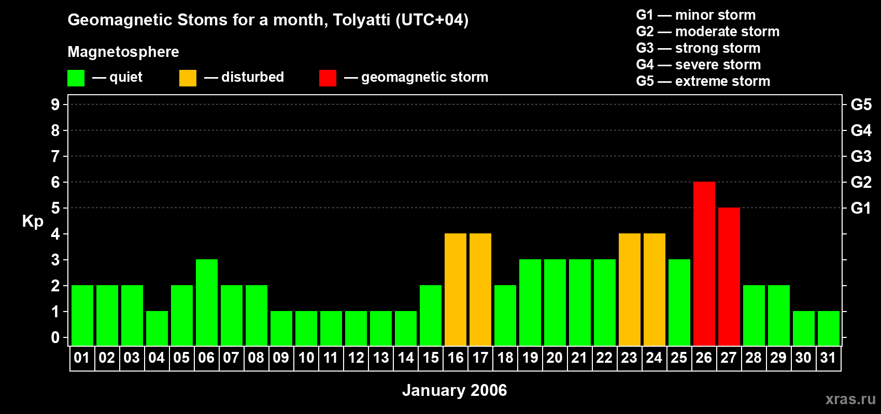Click the date label 16
881x414 pixels.
(x=455, y=358)
